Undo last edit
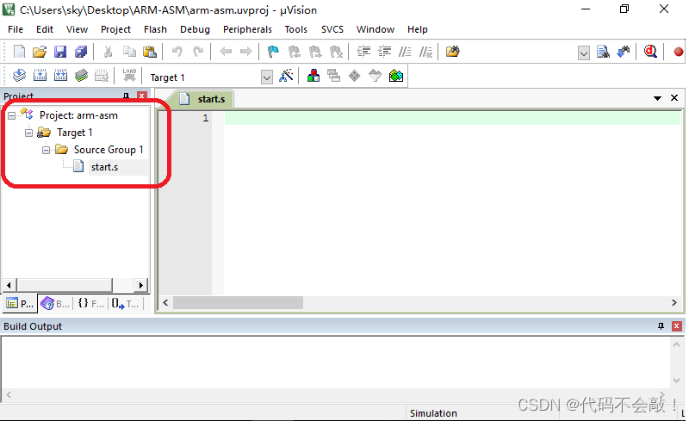689x421 pixels. tap(177, 52)
